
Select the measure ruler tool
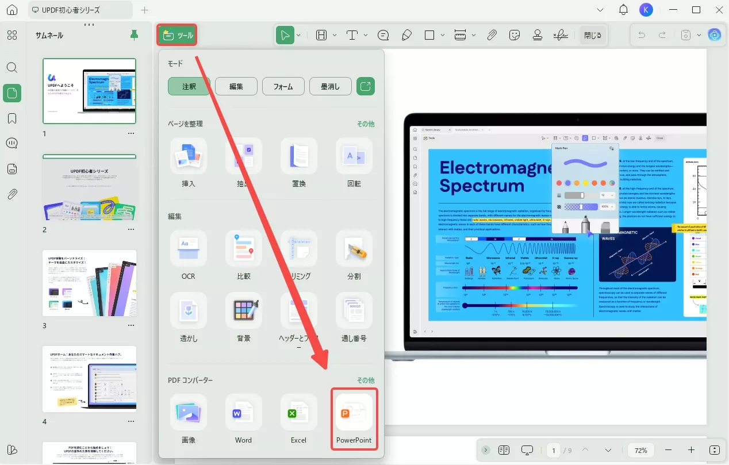(460, 35)
